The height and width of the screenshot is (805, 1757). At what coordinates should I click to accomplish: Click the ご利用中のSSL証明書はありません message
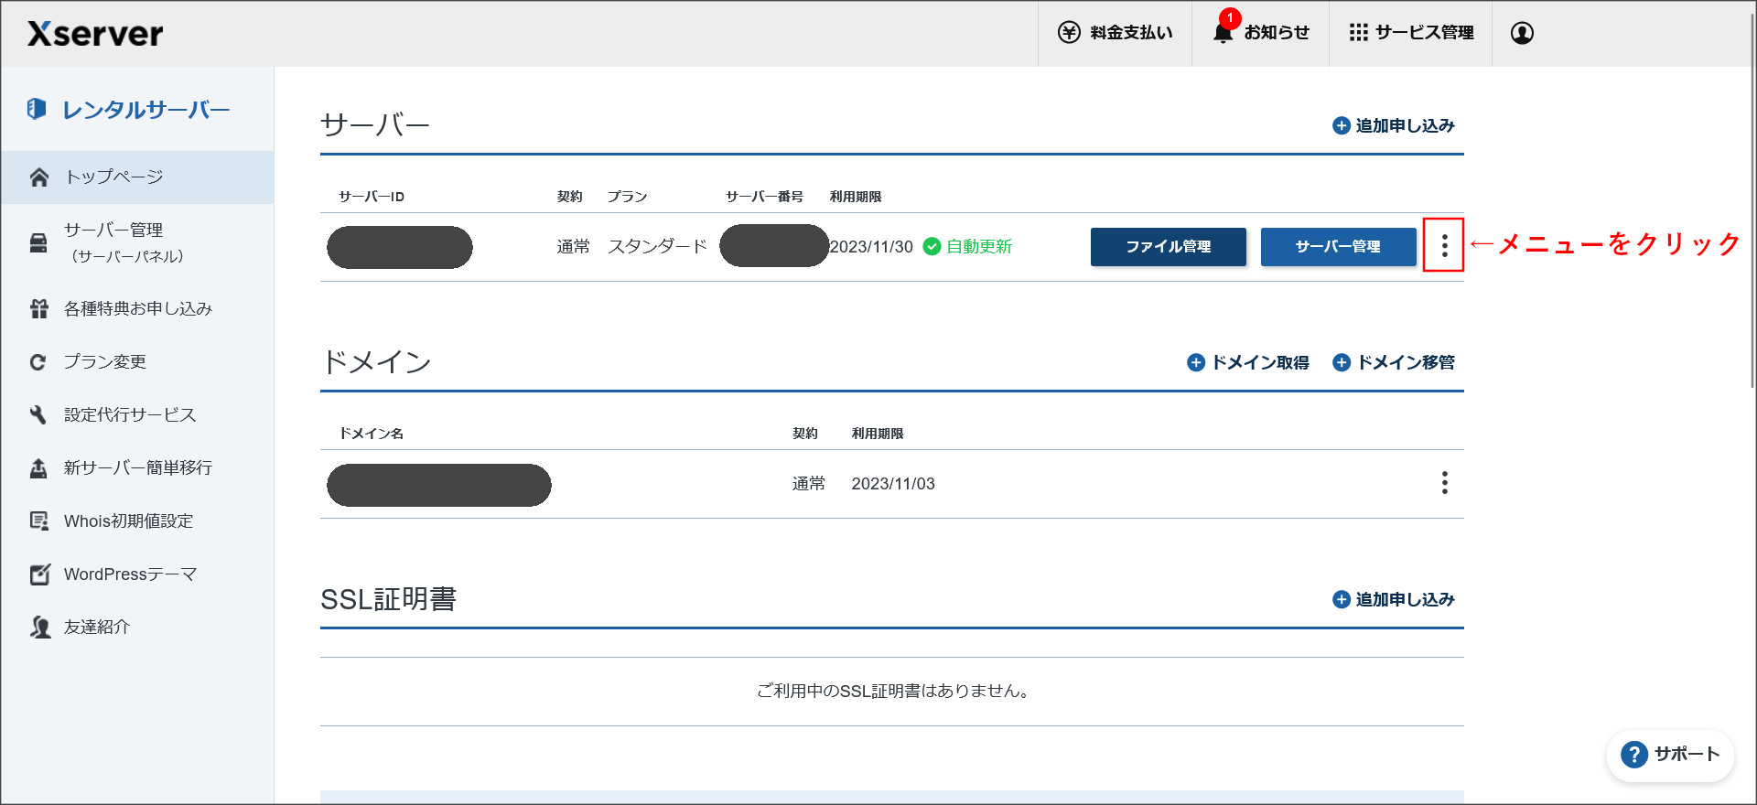point(892,691)
